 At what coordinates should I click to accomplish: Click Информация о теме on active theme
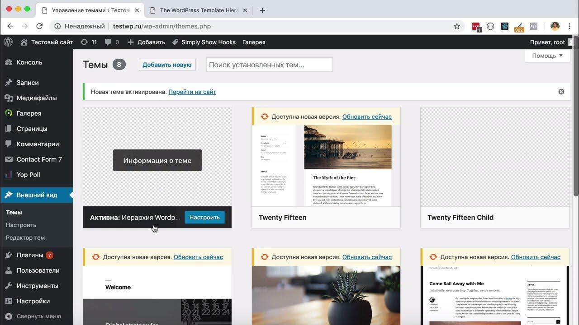point(157,160)
